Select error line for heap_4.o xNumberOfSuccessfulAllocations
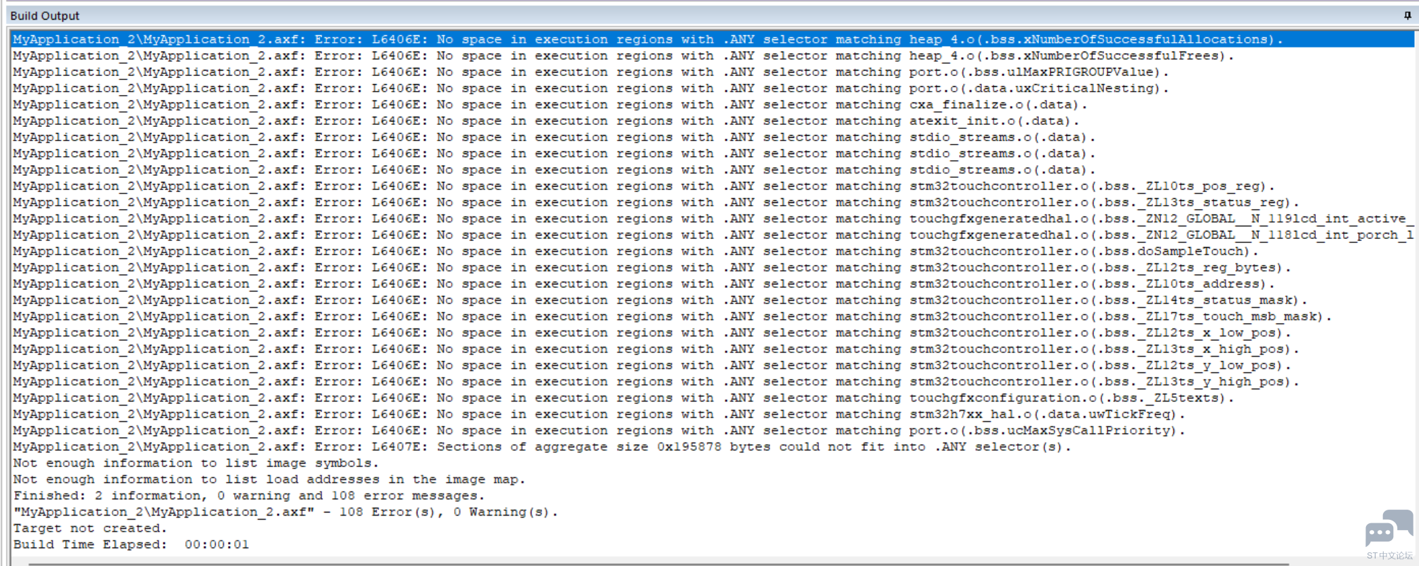 [x=713, y=39]
